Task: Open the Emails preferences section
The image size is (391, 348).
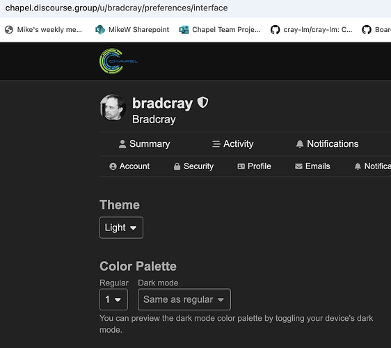Action: tap(312, 166)
